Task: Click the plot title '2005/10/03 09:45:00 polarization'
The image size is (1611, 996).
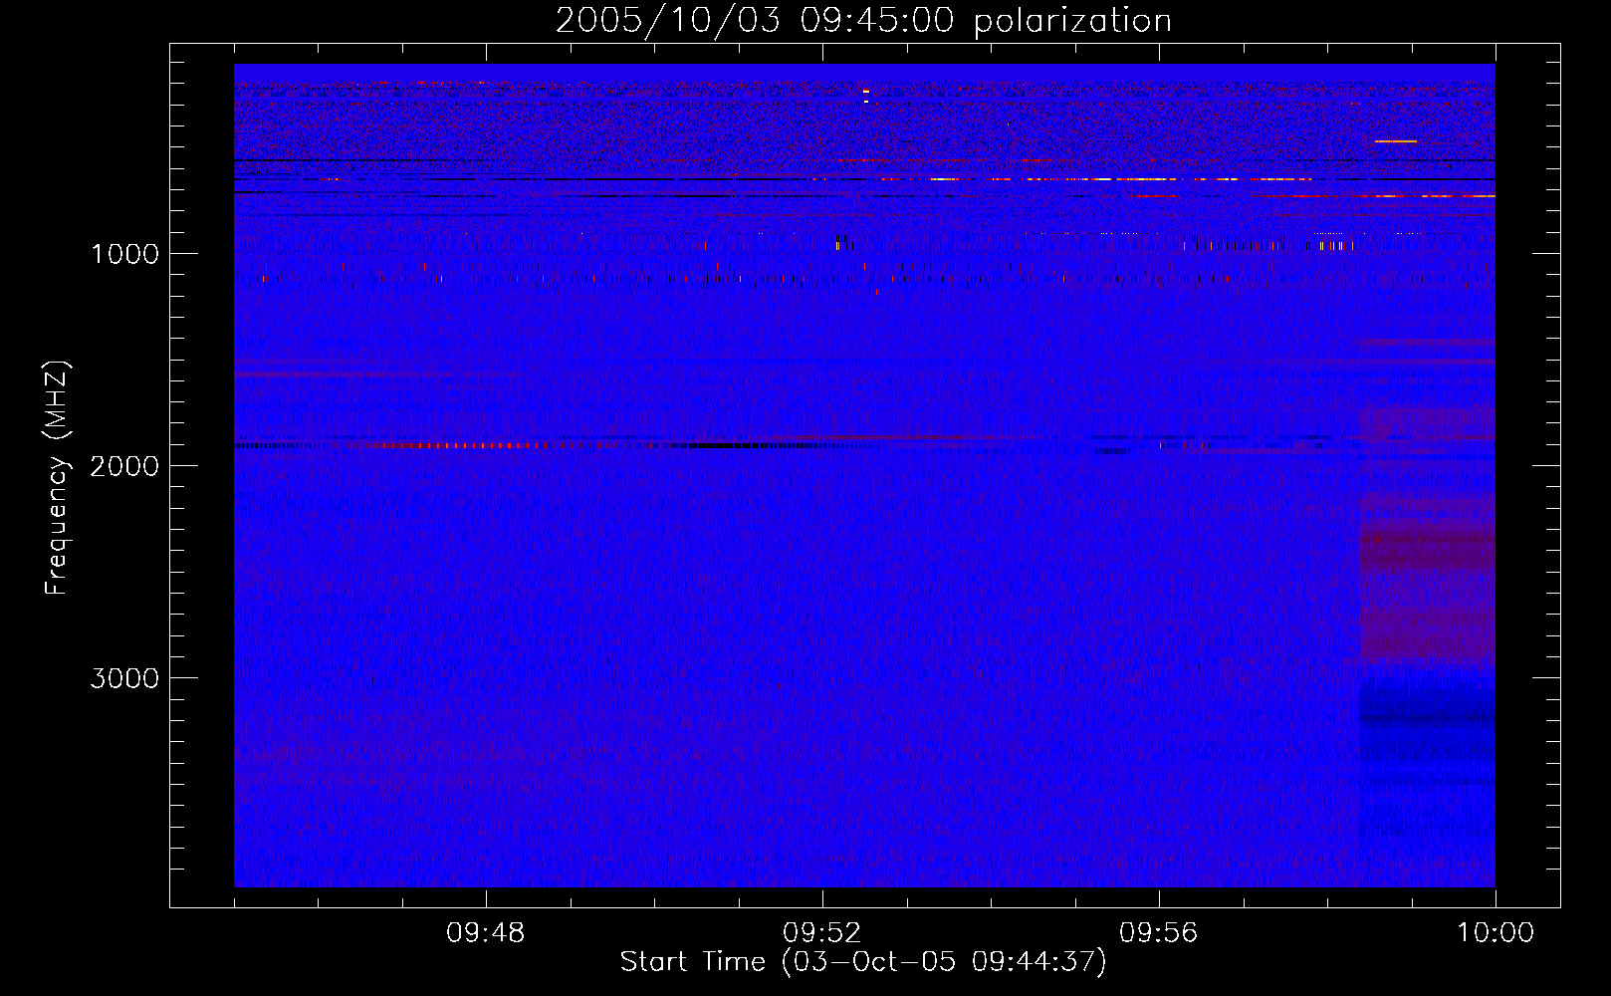Action: [x=863, y=21]
